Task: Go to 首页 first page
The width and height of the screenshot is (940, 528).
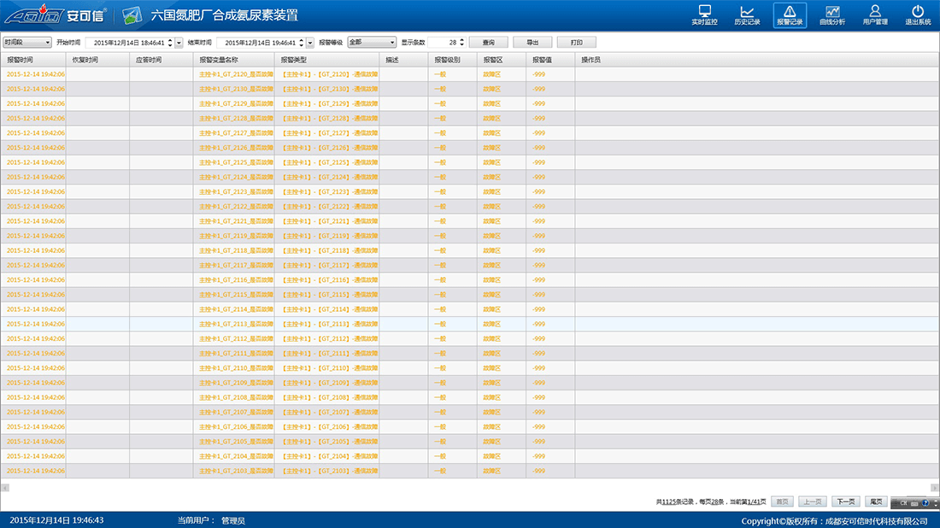Action: [x=782, y=502]
